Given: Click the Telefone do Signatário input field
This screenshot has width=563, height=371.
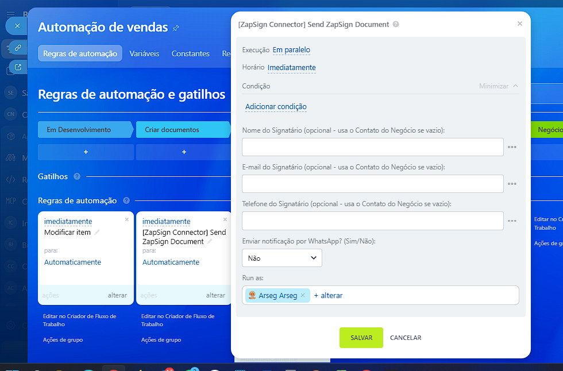Looking at the screenshot, I should (x=372, y=221).
